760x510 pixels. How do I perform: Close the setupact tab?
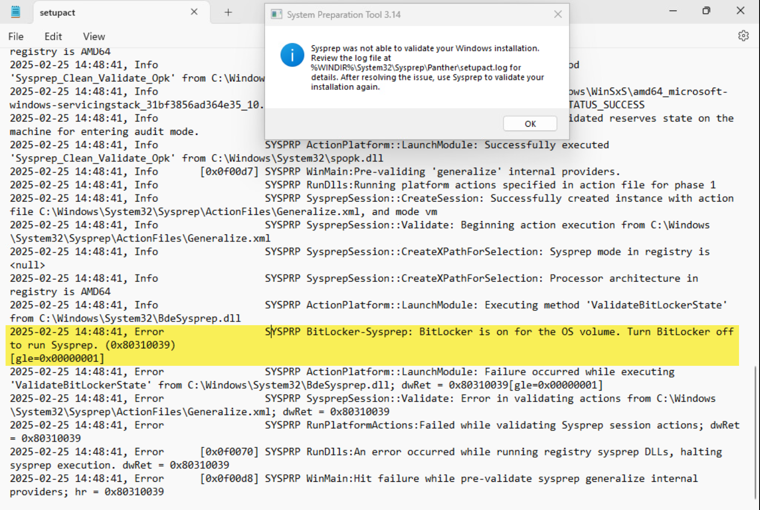click(194, 12)
